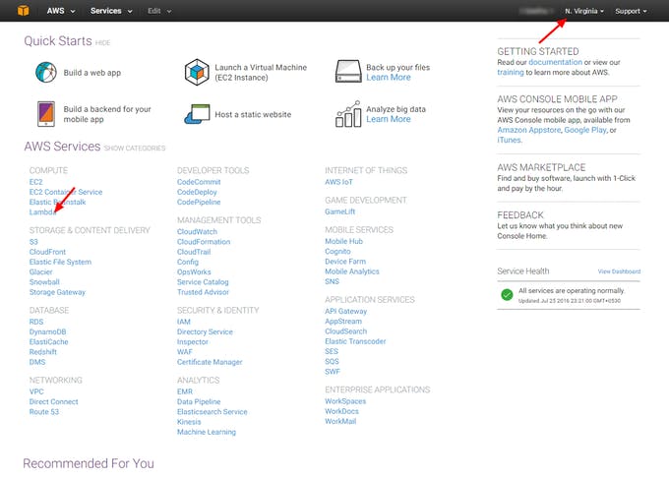The image size is (669, 480).
Task: Open the documentation link in Getting Started
Action: (555, 62)
